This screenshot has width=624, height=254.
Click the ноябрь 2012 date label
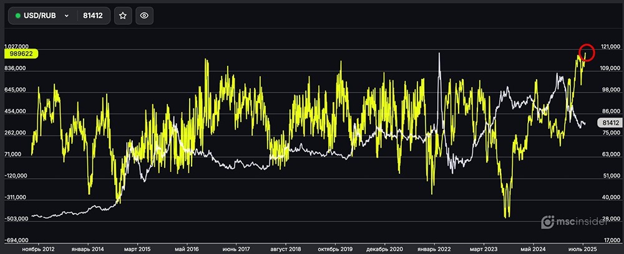point(38,249)
